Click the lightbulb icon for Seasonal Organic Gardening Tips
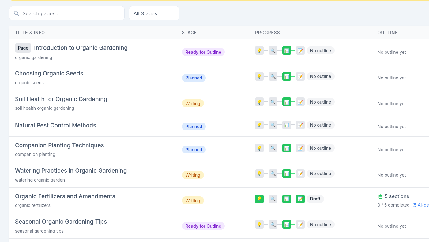 (x=259, y=224)
